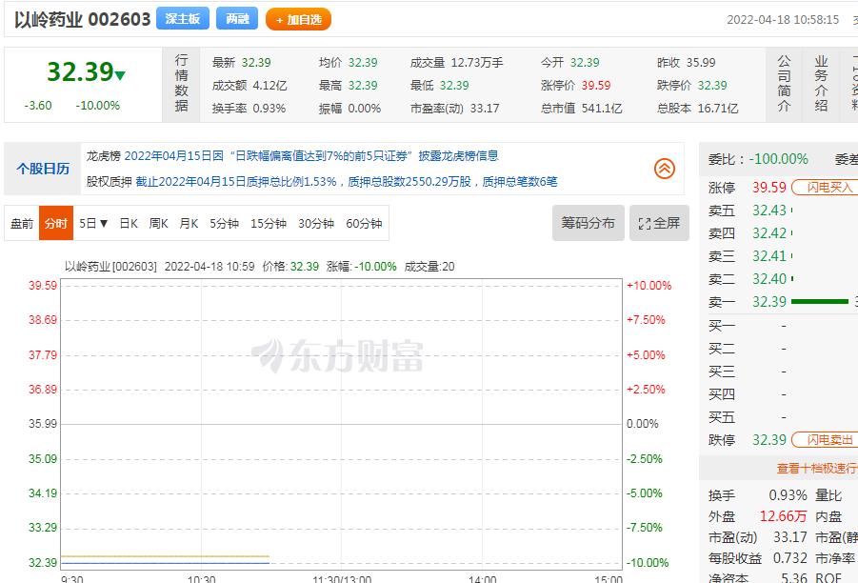Open the 30分钟 chart tab
Image resolution: width=858 pixels, height=583 pixels.
(316, 223)
